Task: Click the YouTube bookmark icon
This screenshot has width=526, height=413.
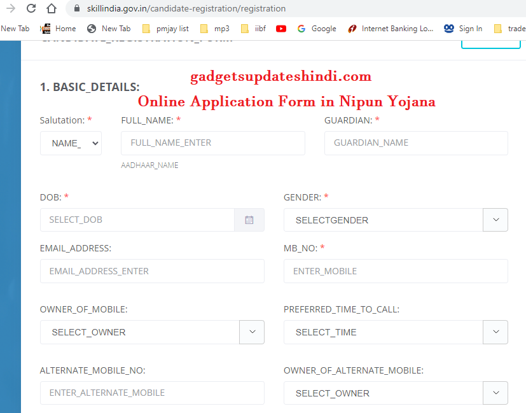Action: click(280, 28)
